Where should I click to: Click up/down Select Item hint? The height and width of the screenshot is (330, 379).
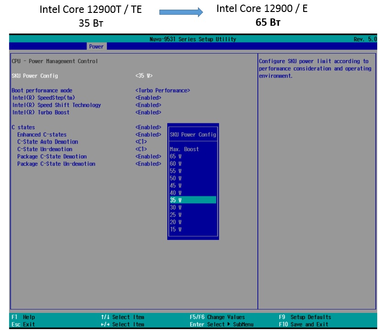[x=123, y=317]
